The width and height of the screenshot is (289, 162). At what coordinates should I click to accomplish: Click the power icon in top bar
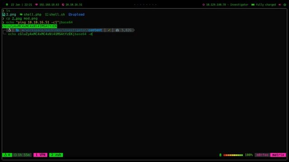[285, 5]
